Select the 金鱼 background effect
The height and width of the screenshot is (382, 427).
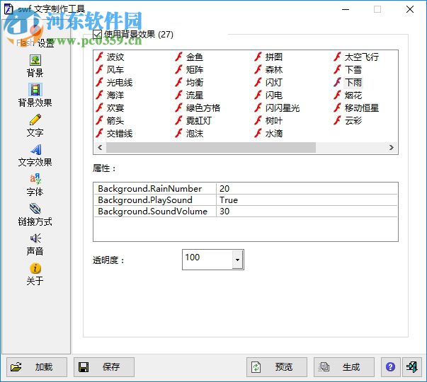tap(190, 57)
